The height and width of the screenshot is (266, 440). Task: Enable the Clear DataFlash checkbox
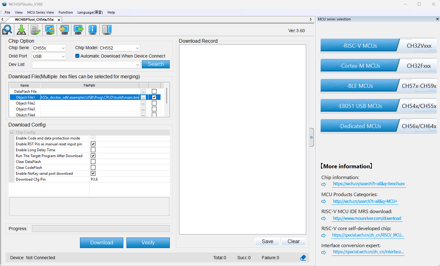pyautogui.click(x=93, y=162)
